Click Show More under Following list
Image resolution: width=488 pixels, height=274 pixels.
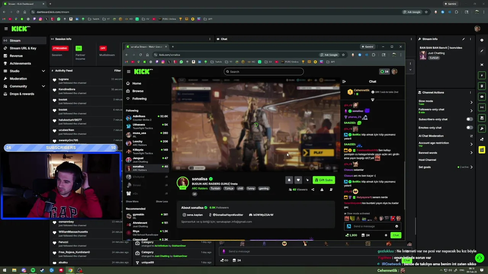[132, 201]
